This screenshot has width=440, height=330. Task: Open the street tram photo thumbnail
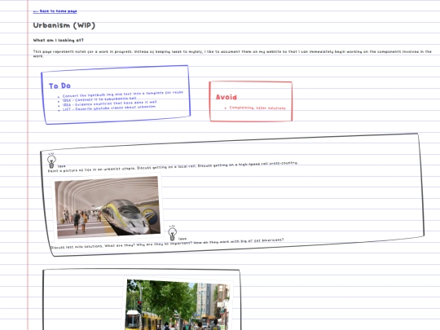(x=178, y=305)
